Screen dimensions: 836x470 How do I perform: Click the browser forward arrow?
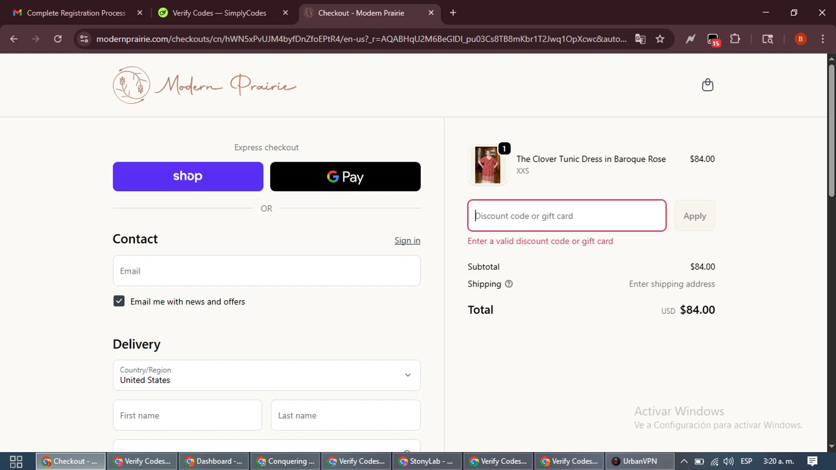point(36,39)
